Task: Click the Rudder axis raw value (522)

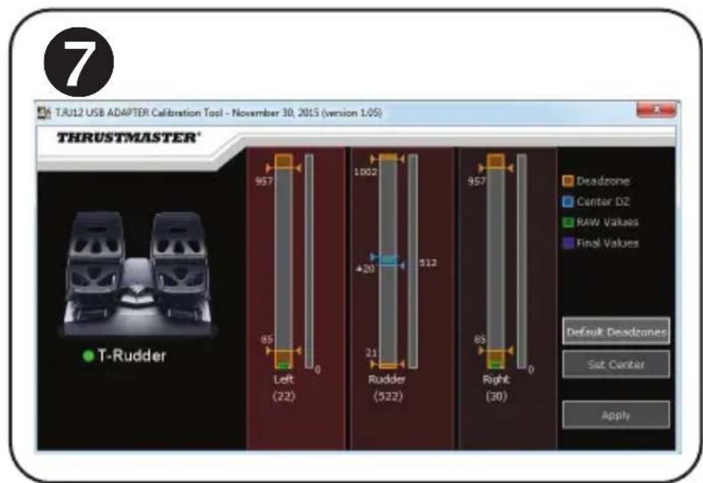Action: click(388, 396)
